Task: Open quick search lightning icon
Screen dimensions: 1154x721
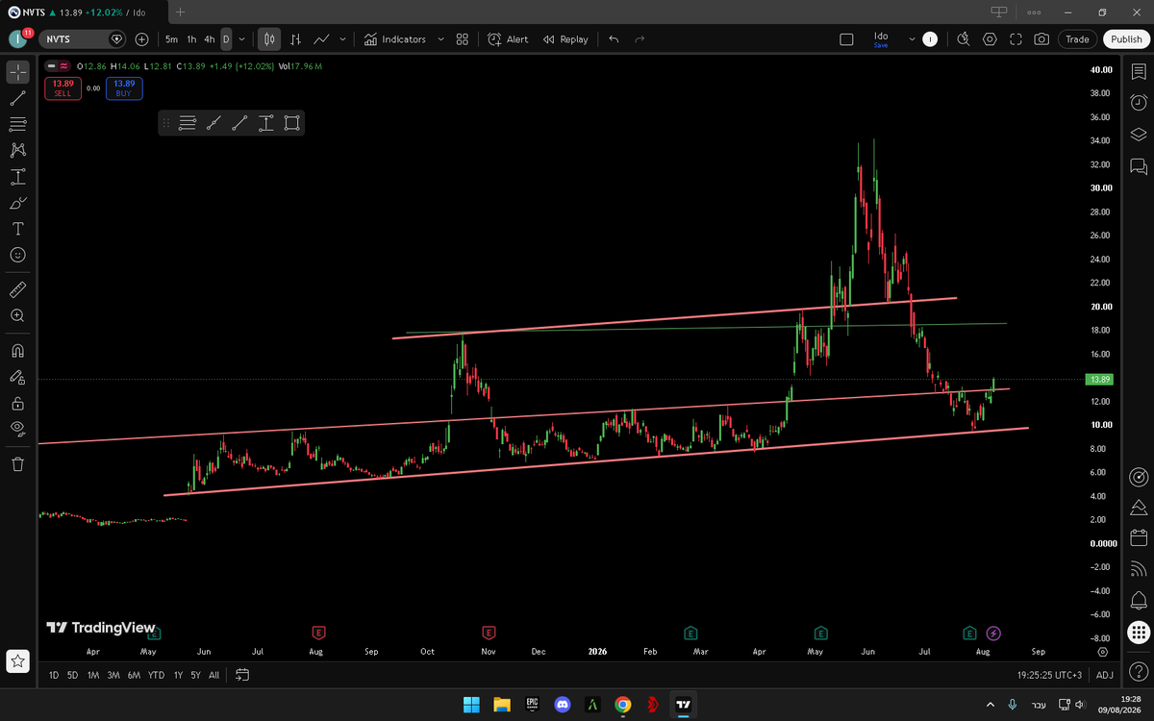Action: point(964,39)
